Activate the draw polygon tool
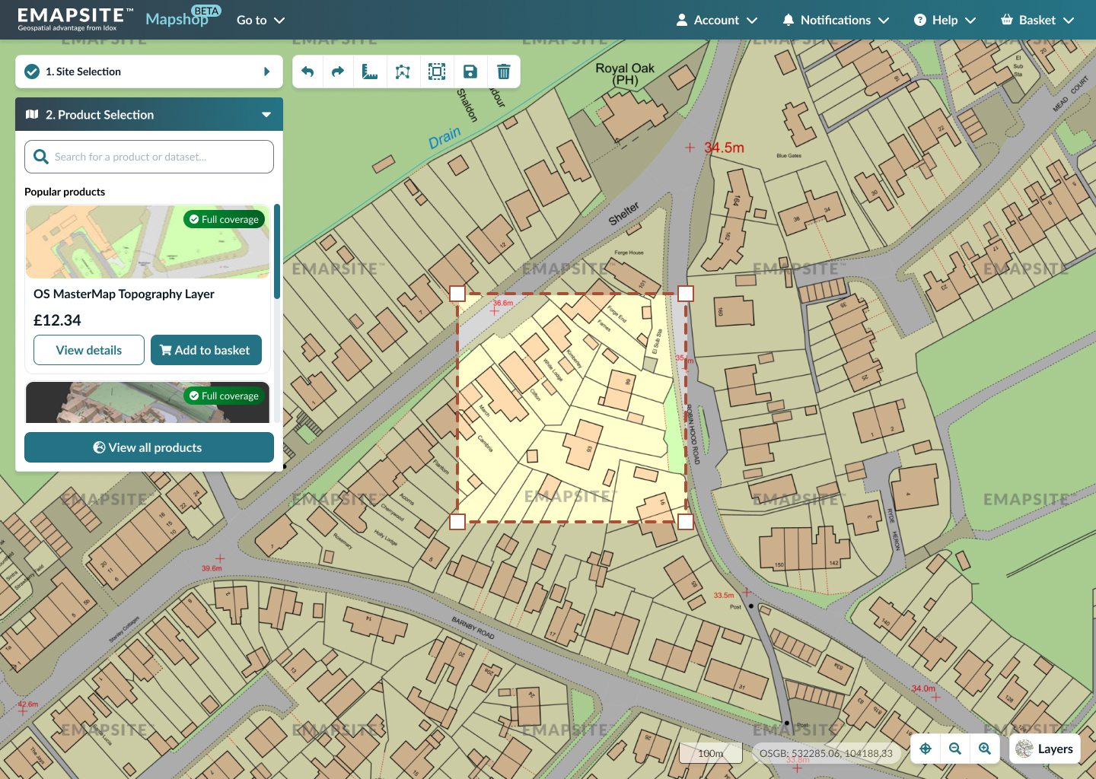Image resolution: width=1096 pixels, height=779 pixels. tap(403, 72)
